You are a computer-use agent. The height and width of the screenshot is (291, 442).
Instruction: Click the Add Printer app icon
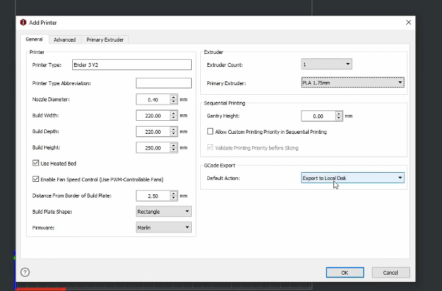[x=23, y=22]
